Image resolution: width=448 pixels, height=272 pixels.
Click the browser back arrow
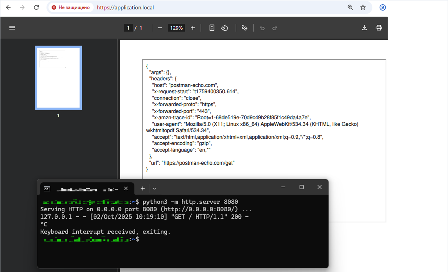8,7
